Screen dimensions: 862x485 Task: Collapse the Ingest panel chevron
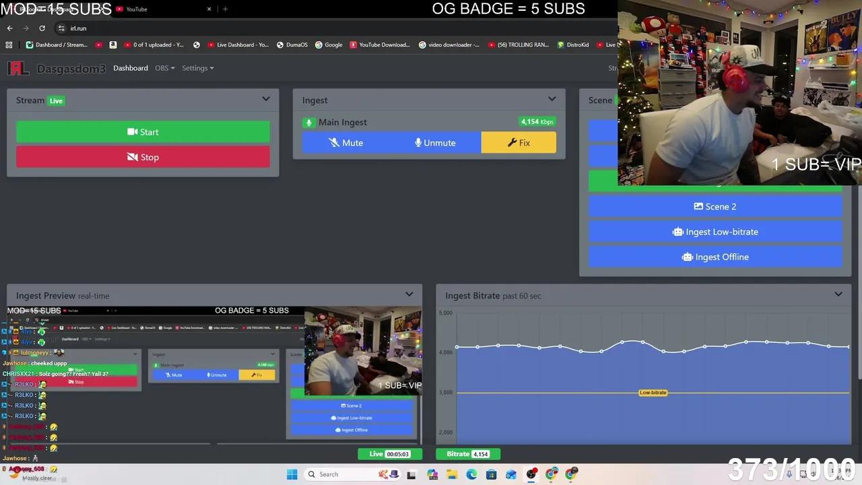(552, 100)
